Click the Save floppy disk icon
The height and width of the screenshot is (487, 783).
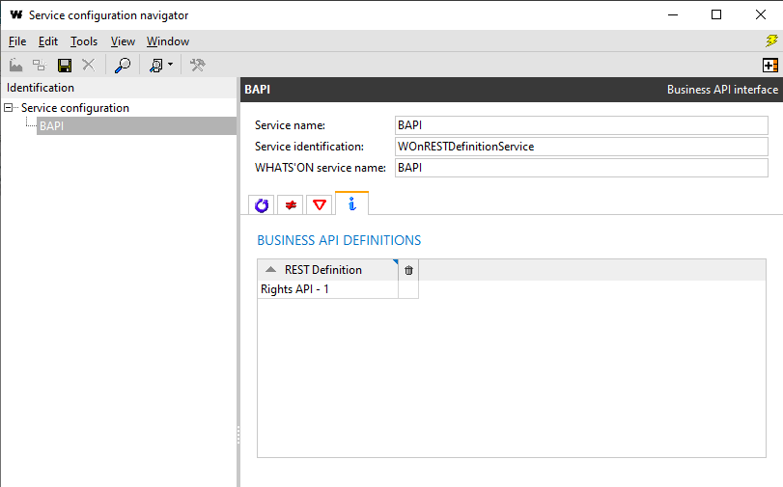point(65,65)
